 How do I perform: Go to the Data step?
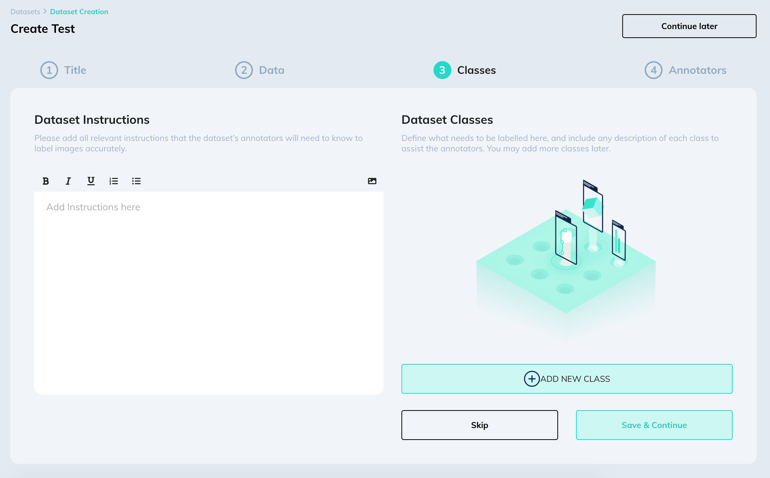272,70
